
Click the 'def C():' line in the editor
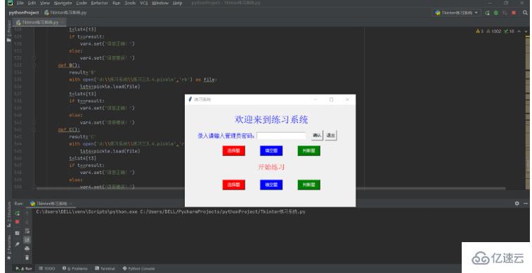click(x=69, y=129)
